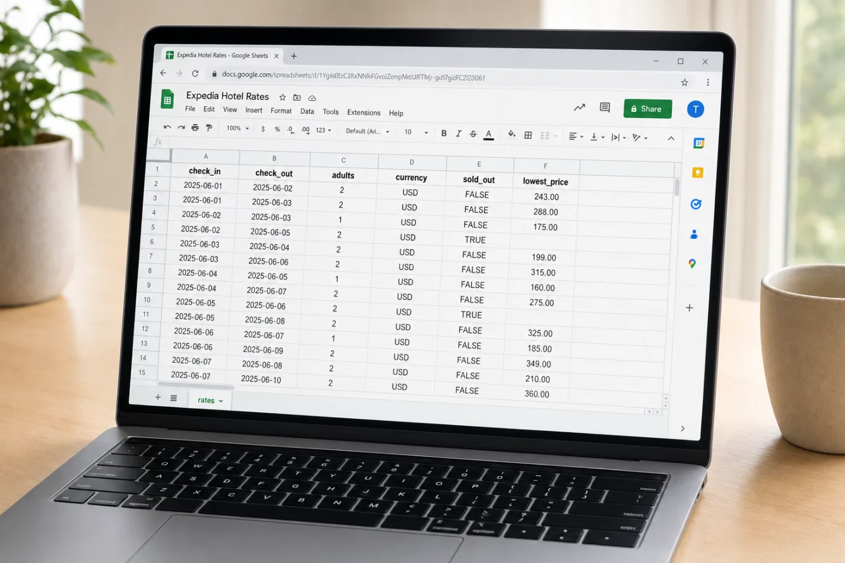Open the Borders tool
The image size is (845, 563).
tap(528, 135)
